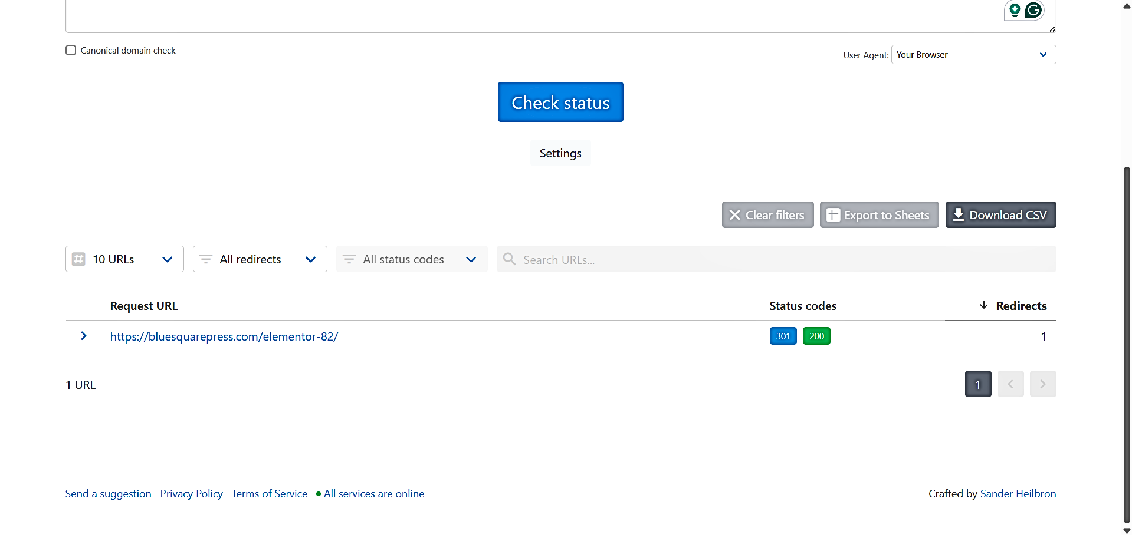This screenshot has height=535, width=1132.
Task: Open the Settings panel
Action: 560,153
